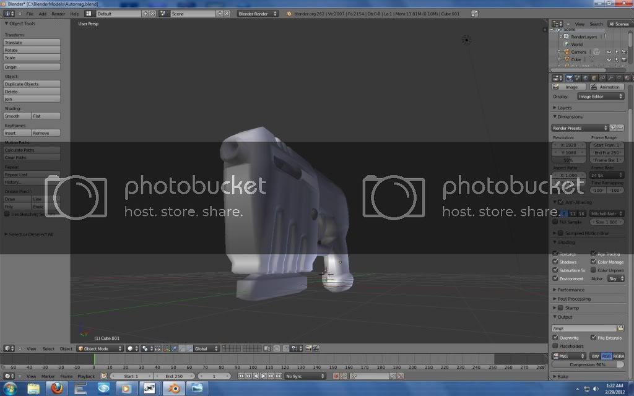
Task: Open the Add menu in the top bar
Action: [42, 14]
